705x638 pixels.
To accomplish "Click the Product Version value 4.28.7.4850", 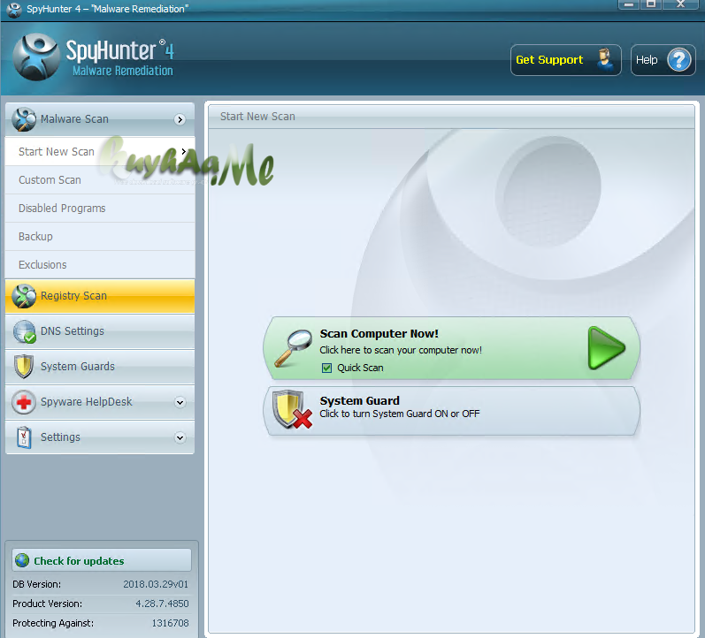I will 162,604.
